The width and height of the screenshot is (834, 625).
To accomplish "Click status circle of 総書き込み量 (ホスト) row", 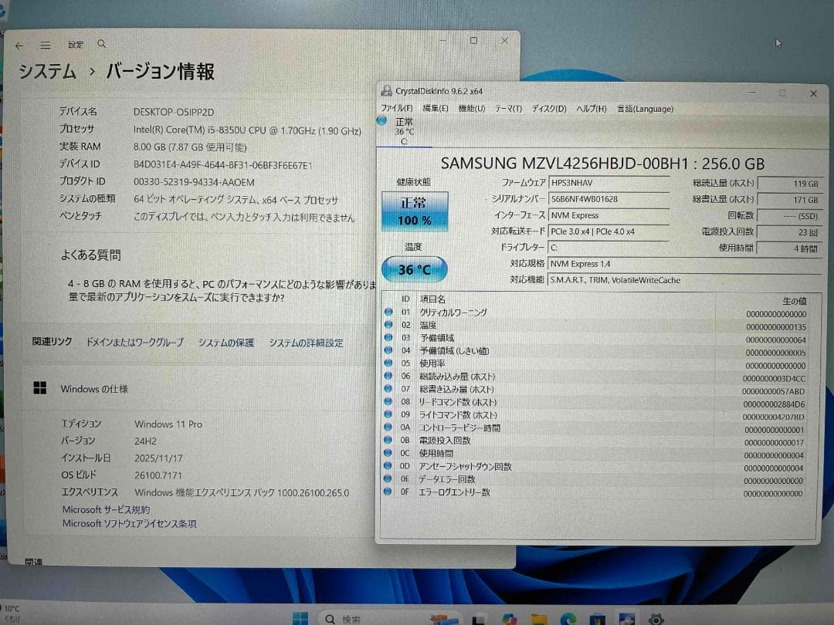I will pyautogui.click(x=388, y=388).
